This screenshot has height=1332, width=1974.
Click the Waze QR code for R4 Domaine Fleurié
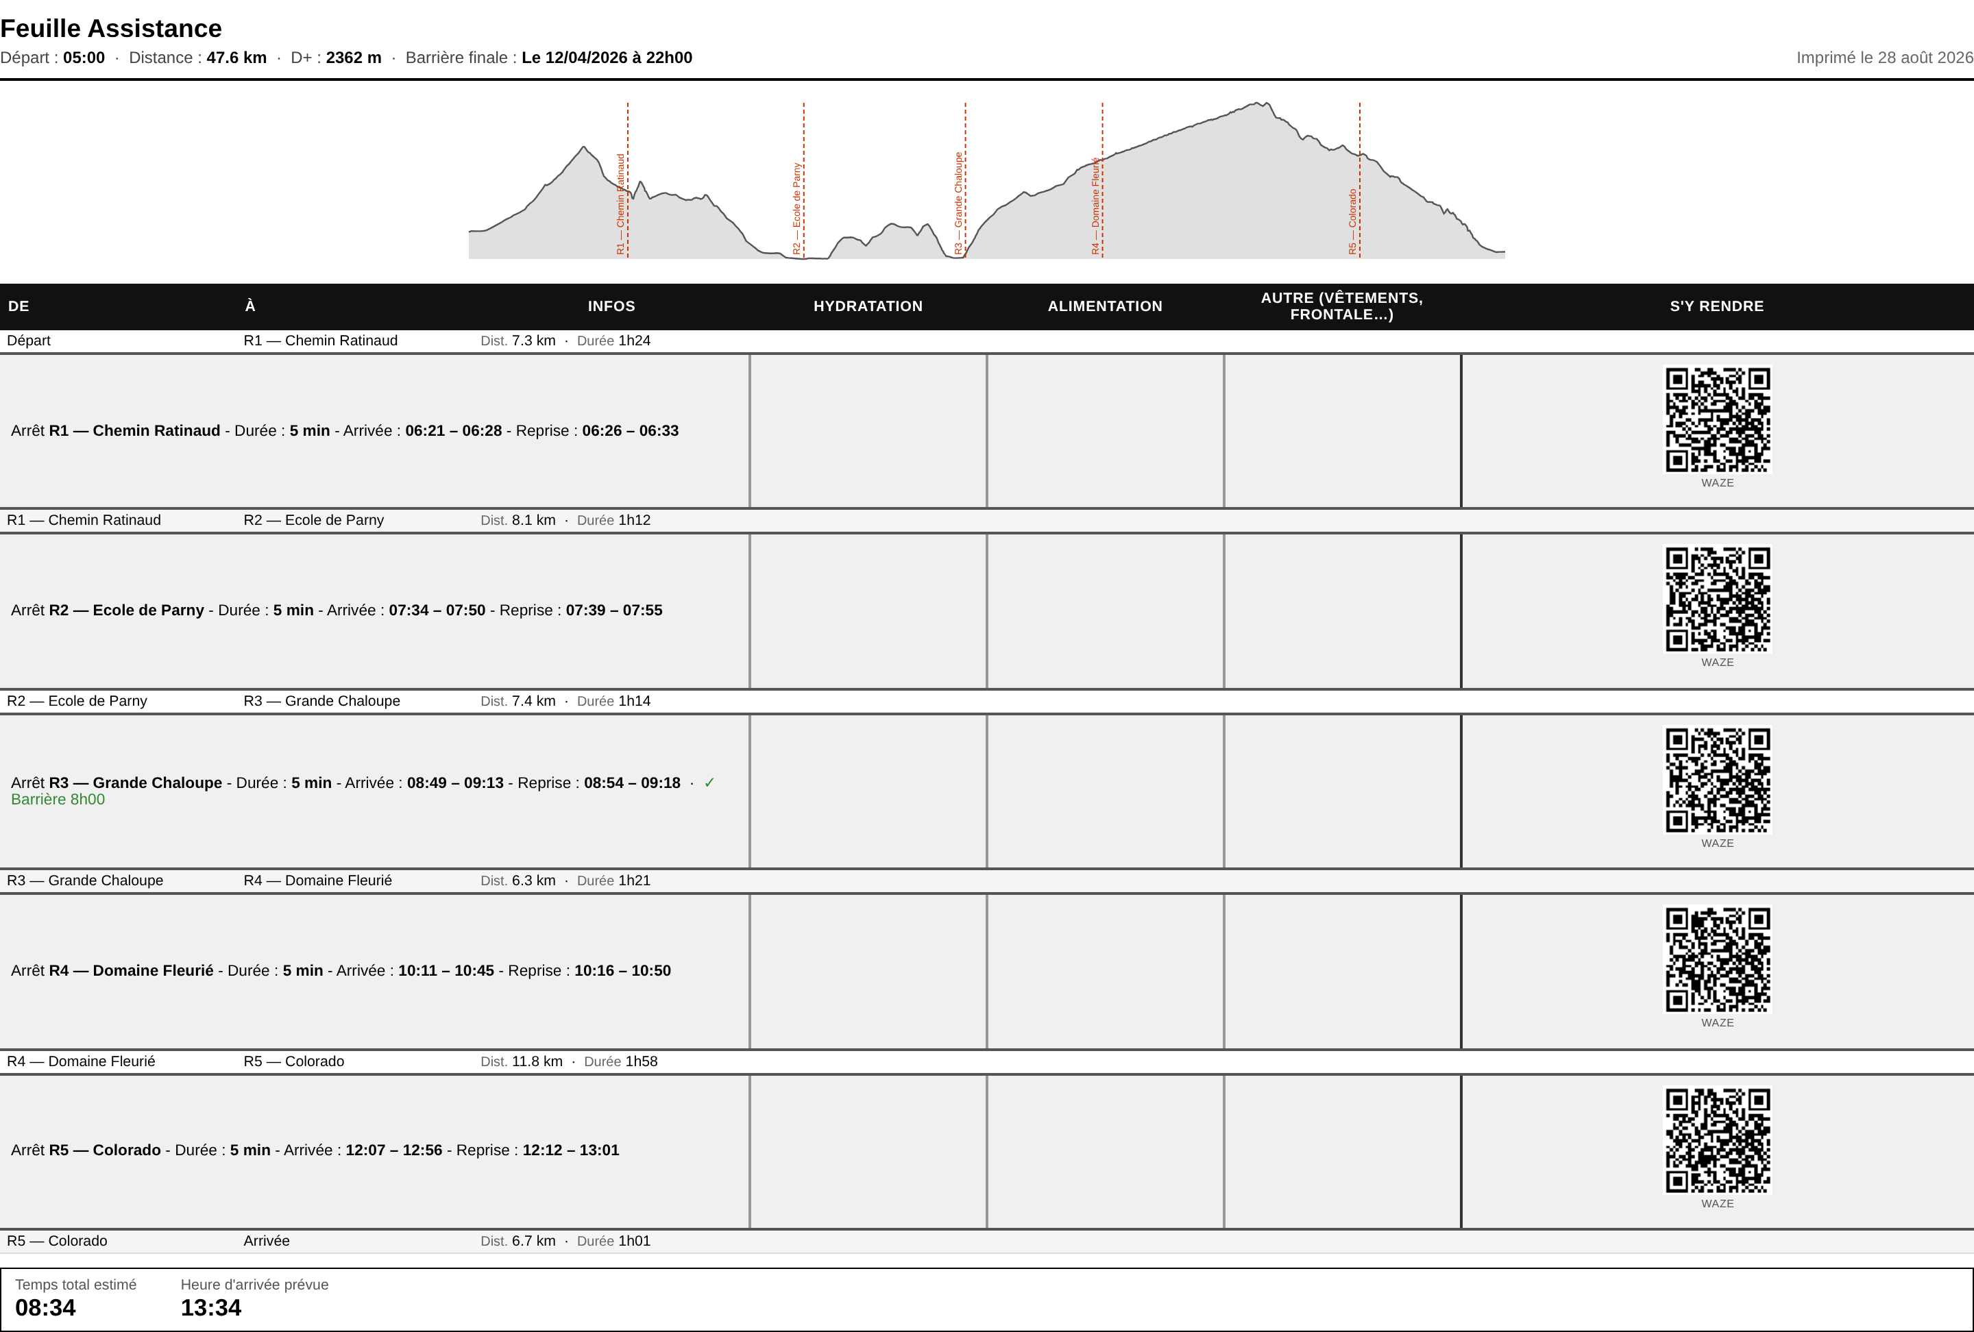coord(1717,960)
